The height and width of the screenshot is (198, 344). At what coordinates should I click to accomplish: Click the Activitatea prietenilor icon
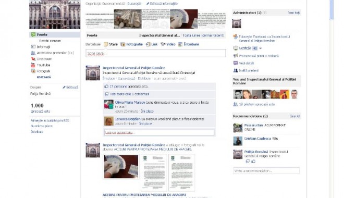tap(33, 53)
